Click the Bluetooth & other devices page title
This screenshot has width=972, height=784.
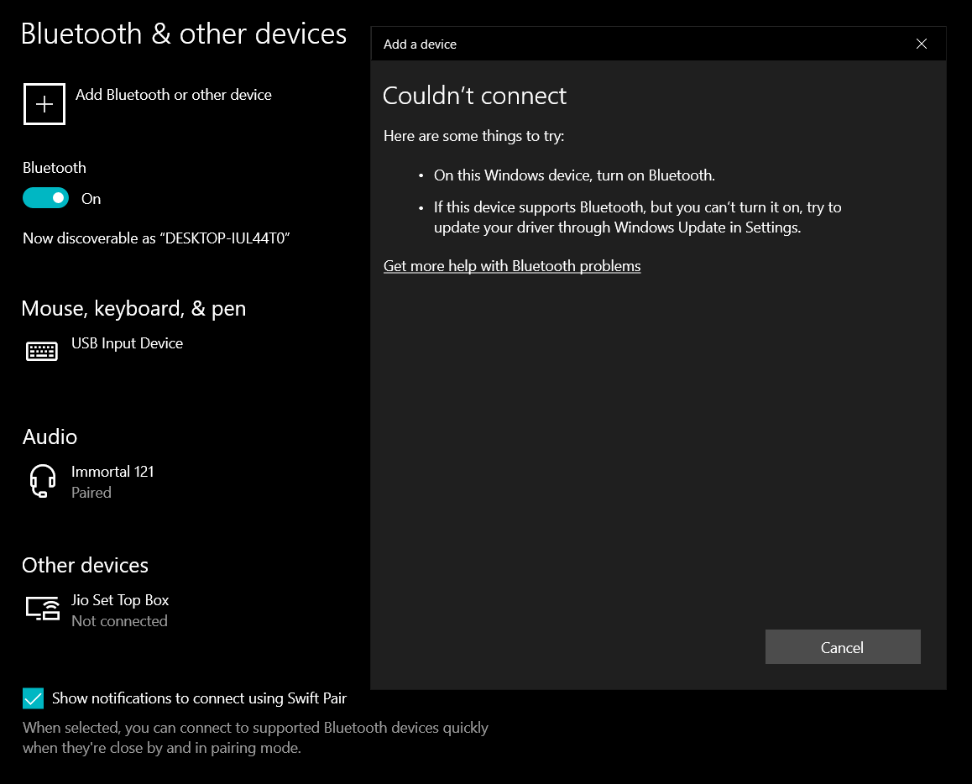click(184, 34)
